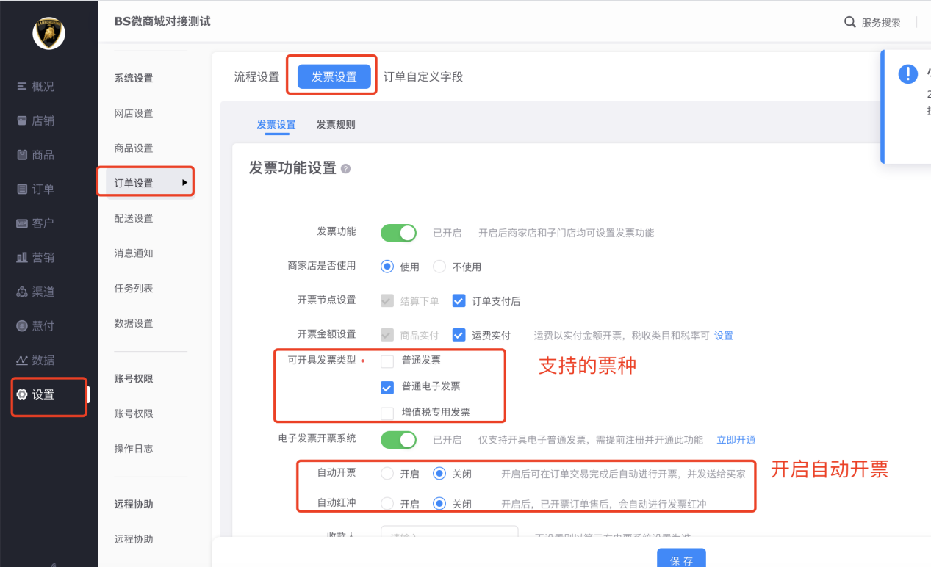The width and height of the screenshot is (931, 567).
Task: Click the BS微商城对接测试 shop title
Action: [162, 21]
